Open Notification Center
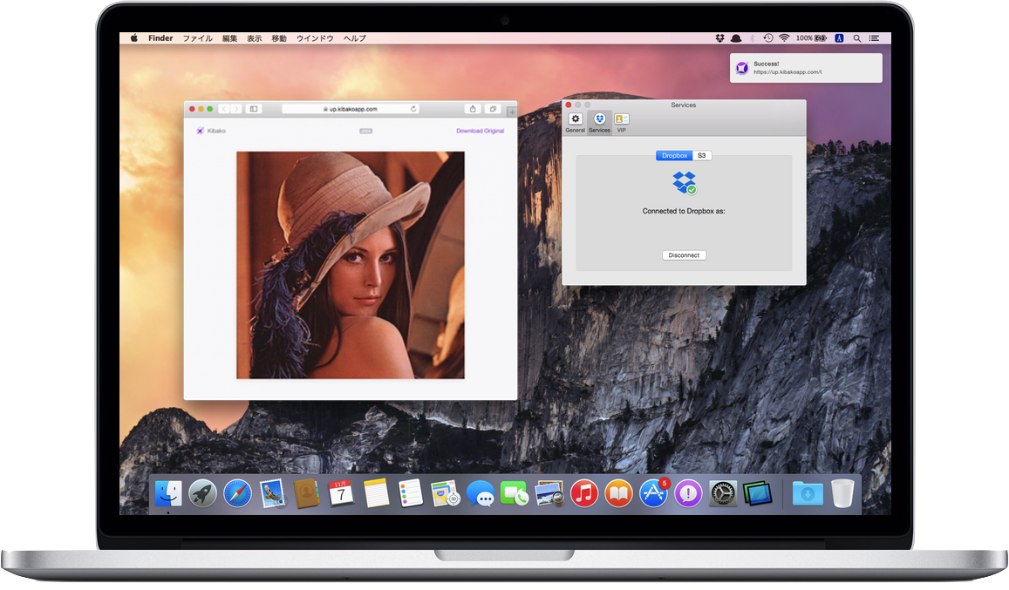Screen dimensions: 1009x590 coord(874,38)
